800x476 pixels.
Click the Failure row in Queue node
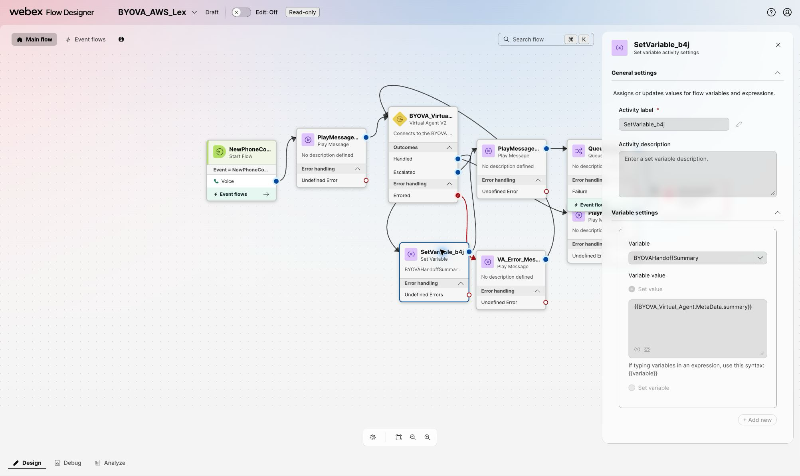click(585, 192)
